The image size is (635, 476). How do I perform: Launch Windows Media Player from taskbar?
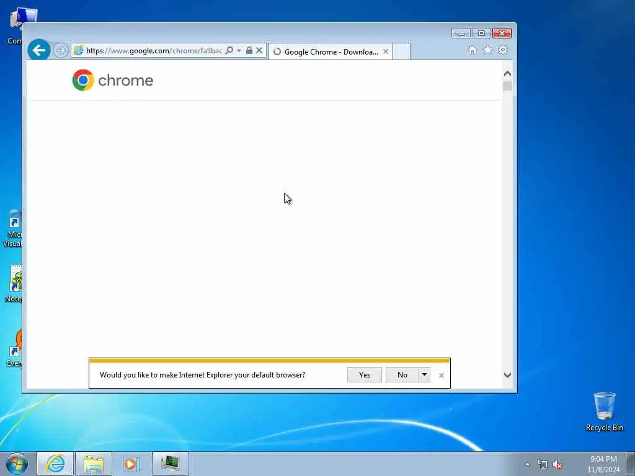pos(131,464)
